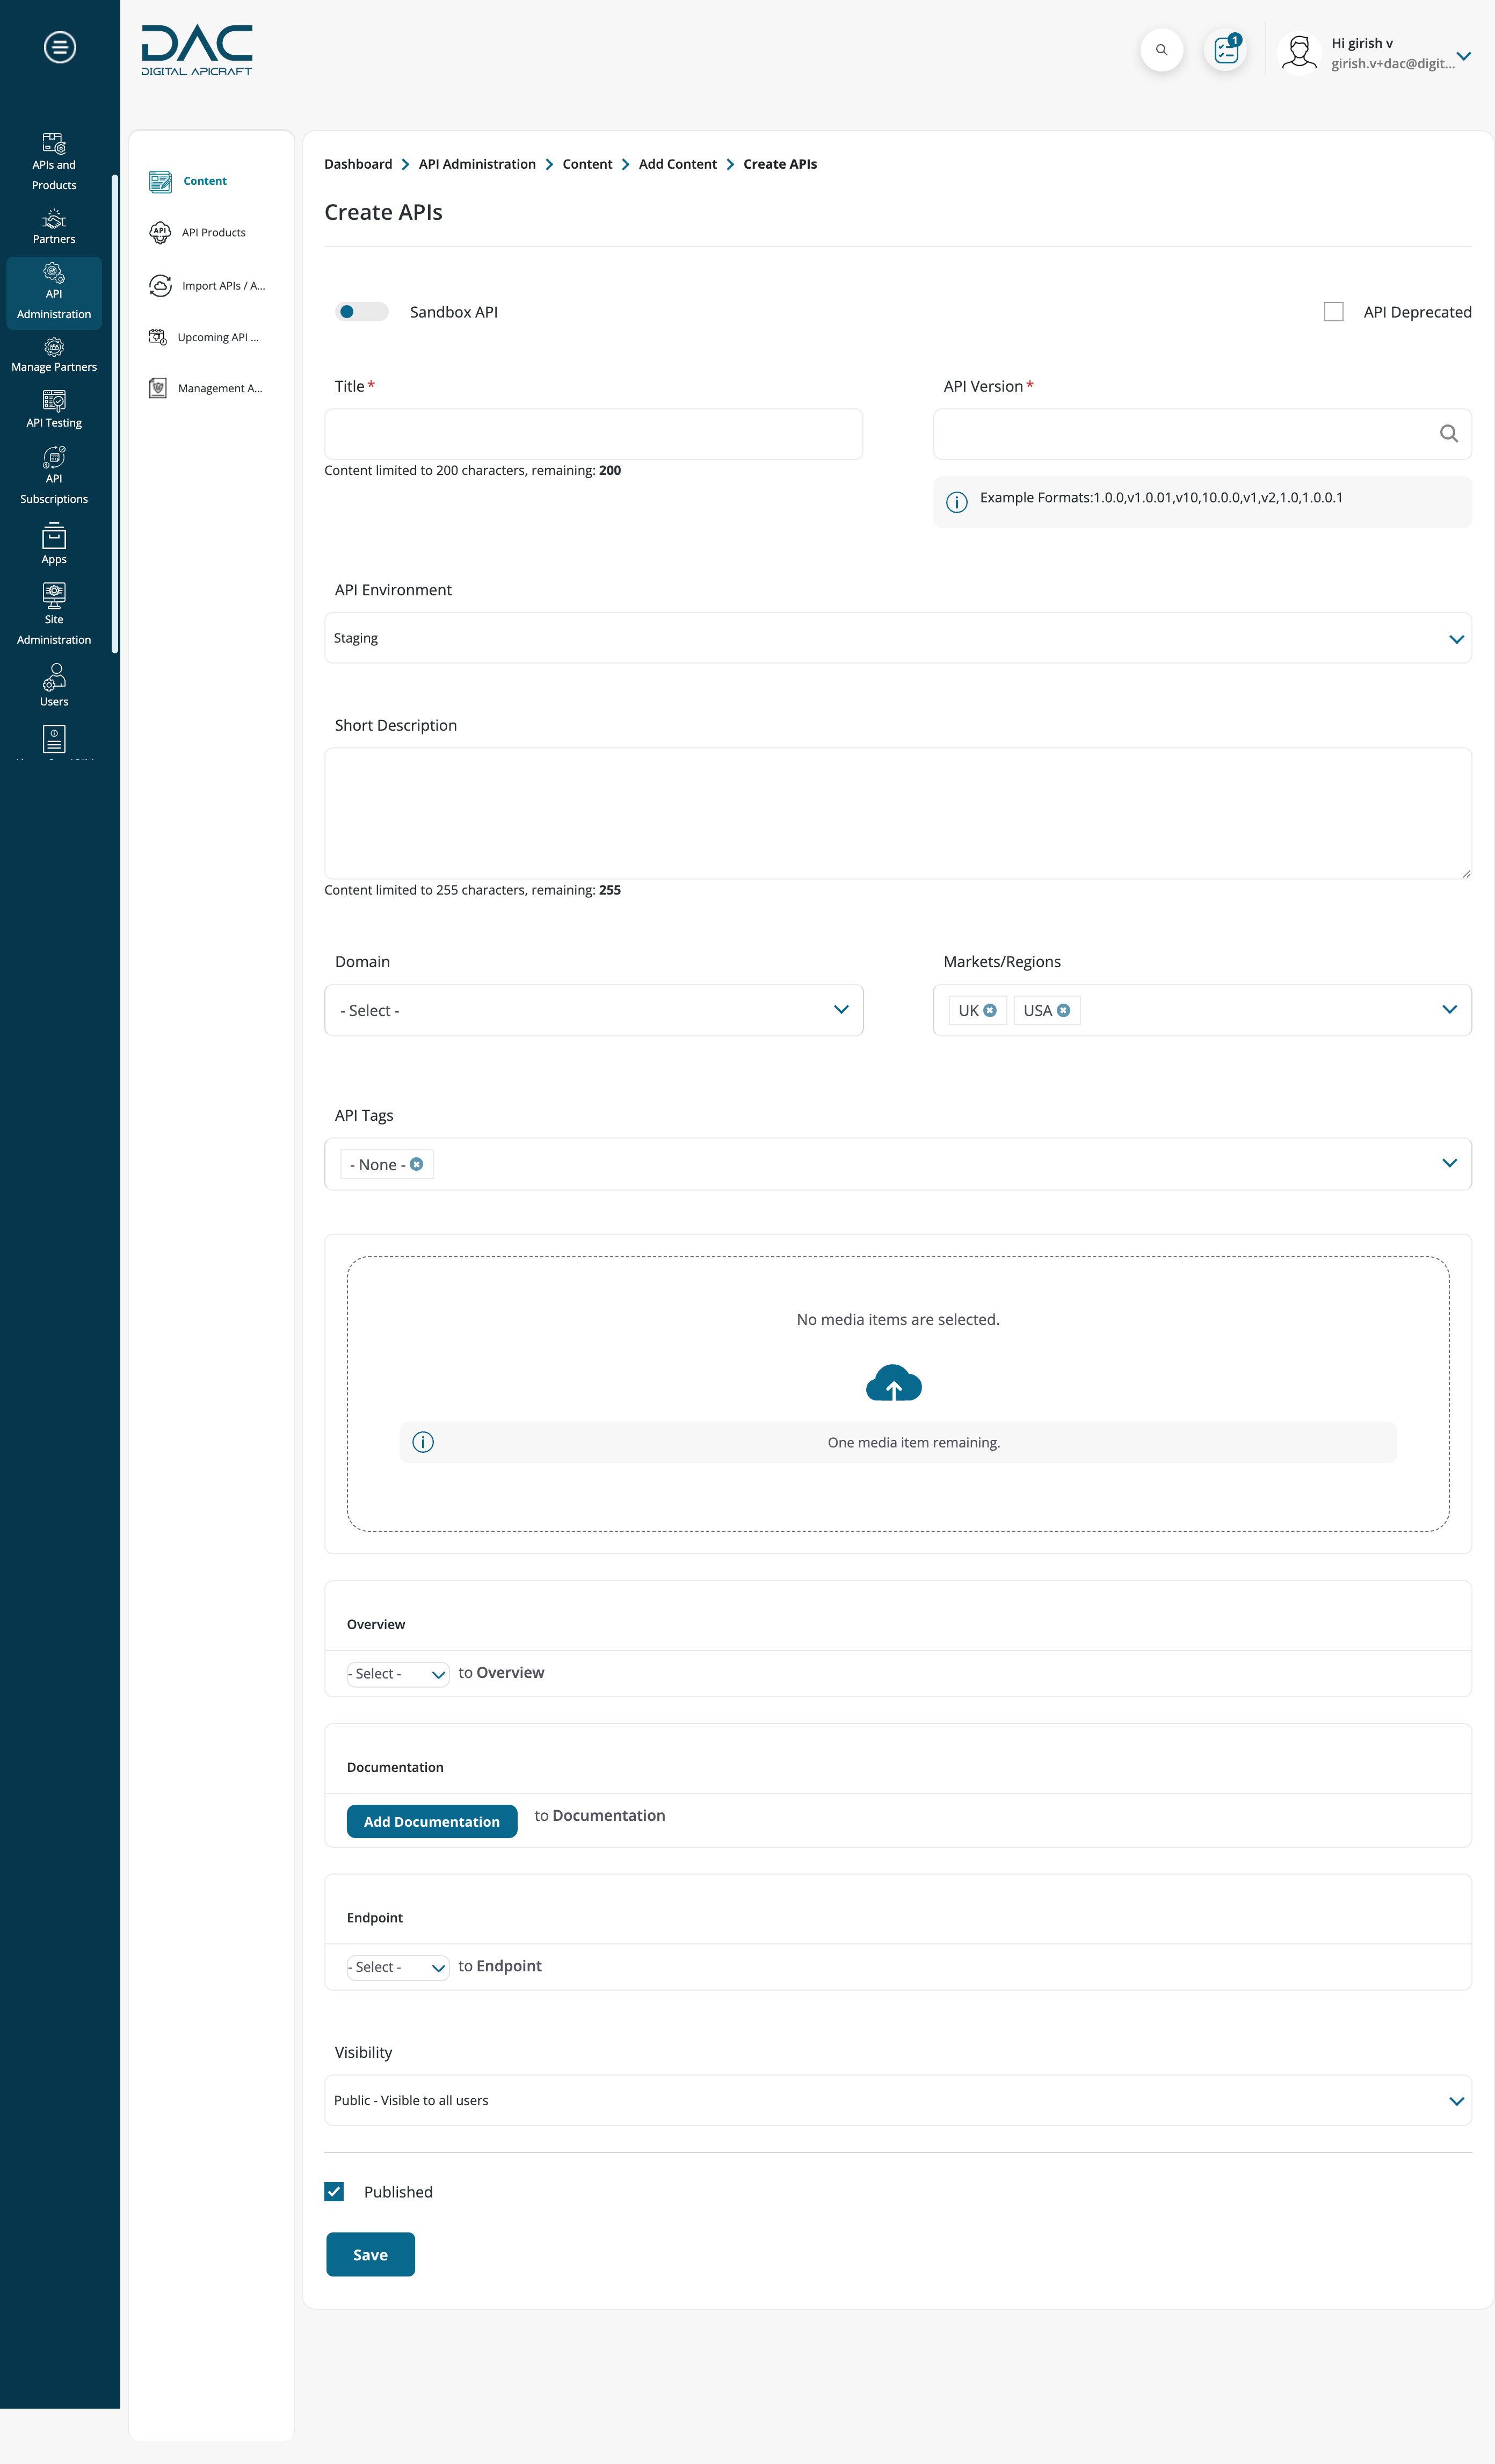Select Content menu label
This screenshot has width=1495, height=2464.
(205, 181)
